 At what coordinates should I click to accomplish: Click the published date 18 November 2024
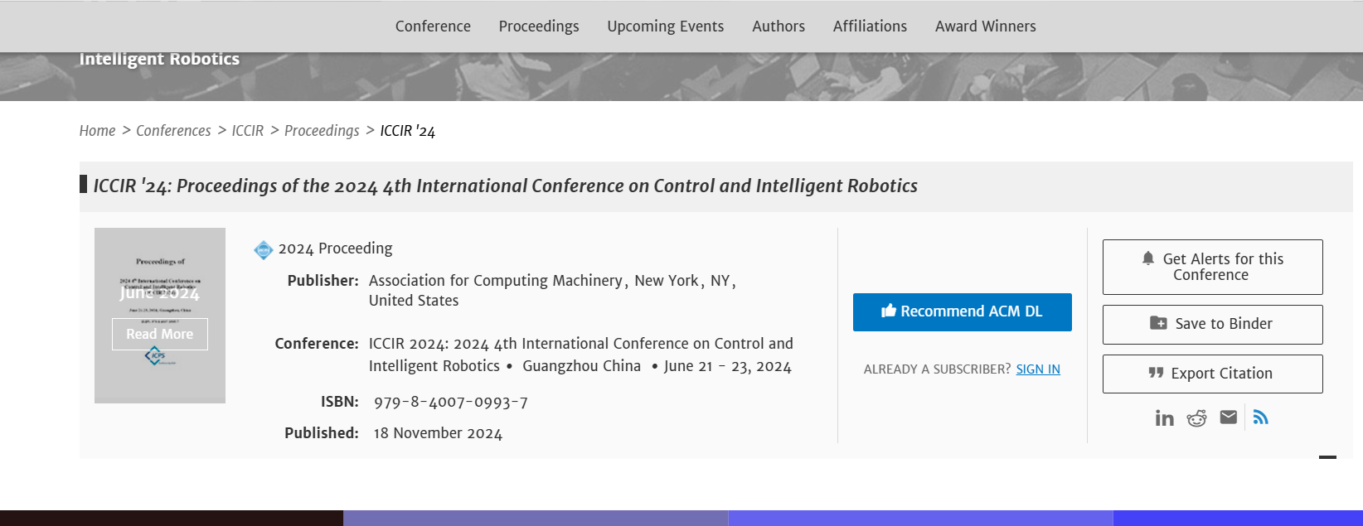pyautogui.click(x=438, y=433)
